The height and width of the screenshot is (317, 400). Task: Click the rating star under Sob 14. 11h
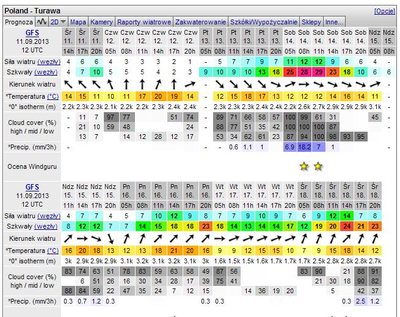[x=318, y=166]
